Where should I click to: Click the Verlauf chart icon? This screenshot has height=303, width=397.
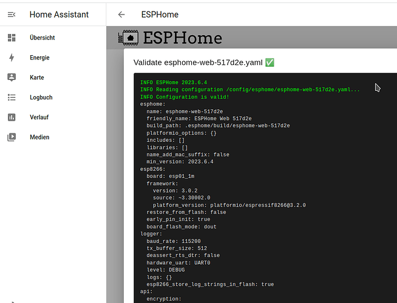(x=12, y=117)
